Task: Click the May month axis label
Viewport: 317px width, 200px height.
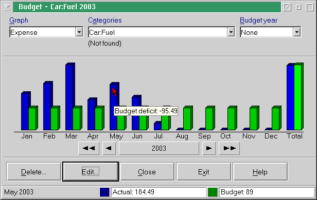Action: (116, 136)
